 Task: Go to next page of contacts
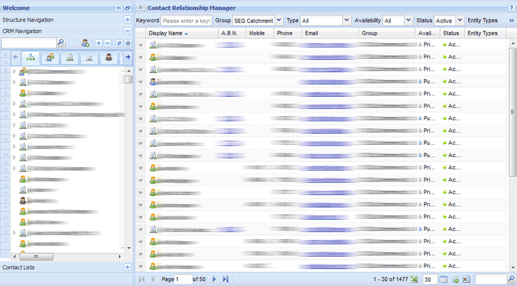214,280
